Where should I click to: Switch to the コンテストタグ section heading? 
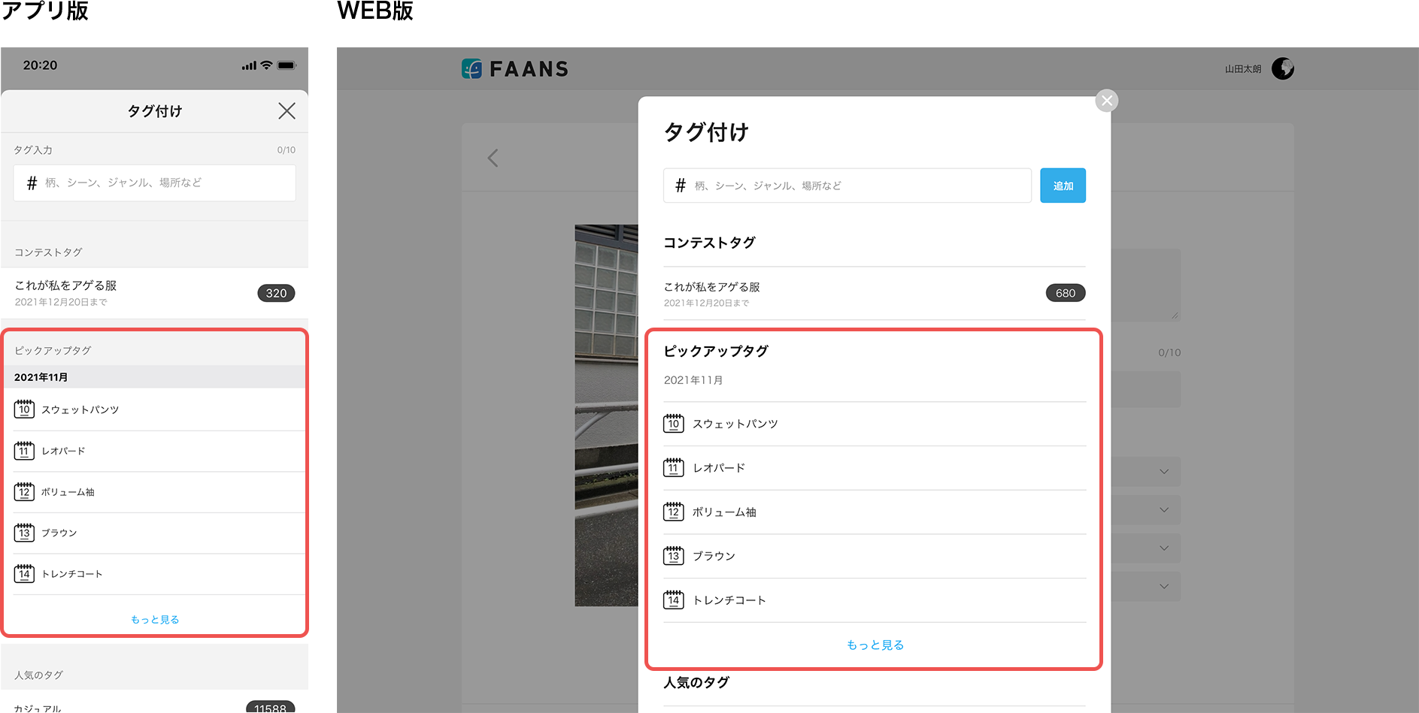tap(709, 242)
